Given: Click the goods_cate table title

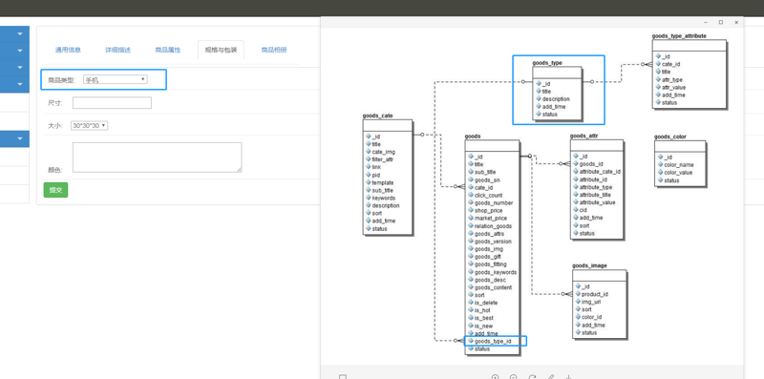Looking at the screenshot, I should click(x=377, y=116).
